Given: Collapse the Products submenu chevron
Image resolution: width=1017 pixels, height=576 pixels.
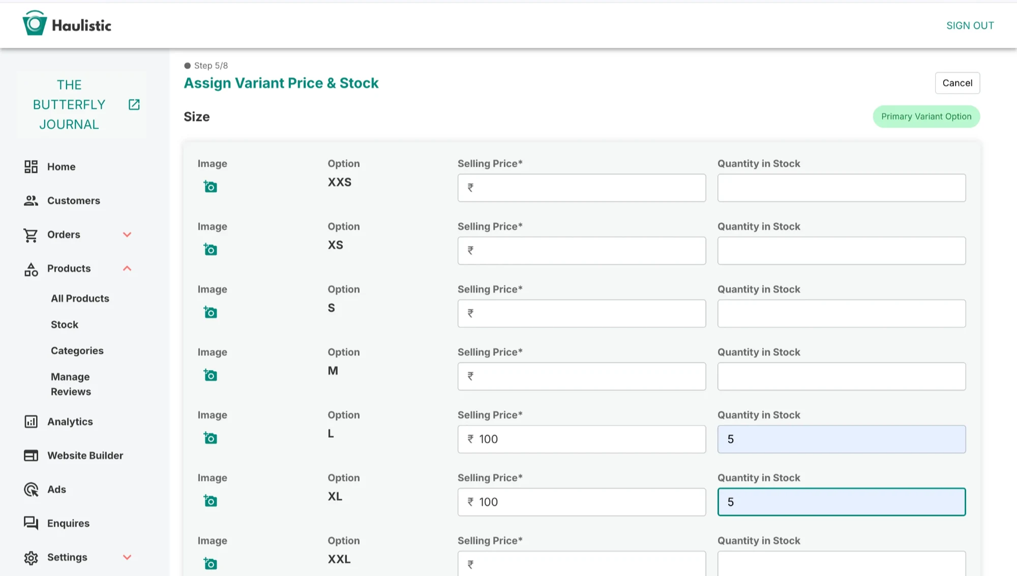Looking at the screenshot, I should tap(127, 268).
